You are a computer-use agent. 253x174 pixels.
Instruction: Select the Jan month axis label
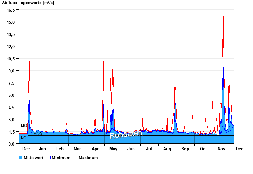click(42, 149)
